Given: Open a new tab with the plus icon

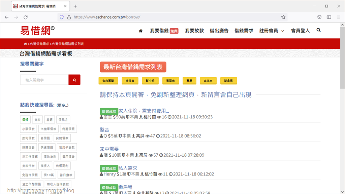Looking at the screenshot, I should click(75, 6).
